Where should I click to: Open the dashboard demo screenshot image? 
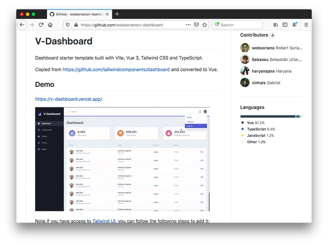pyautogui.click(x=122, y=159)
